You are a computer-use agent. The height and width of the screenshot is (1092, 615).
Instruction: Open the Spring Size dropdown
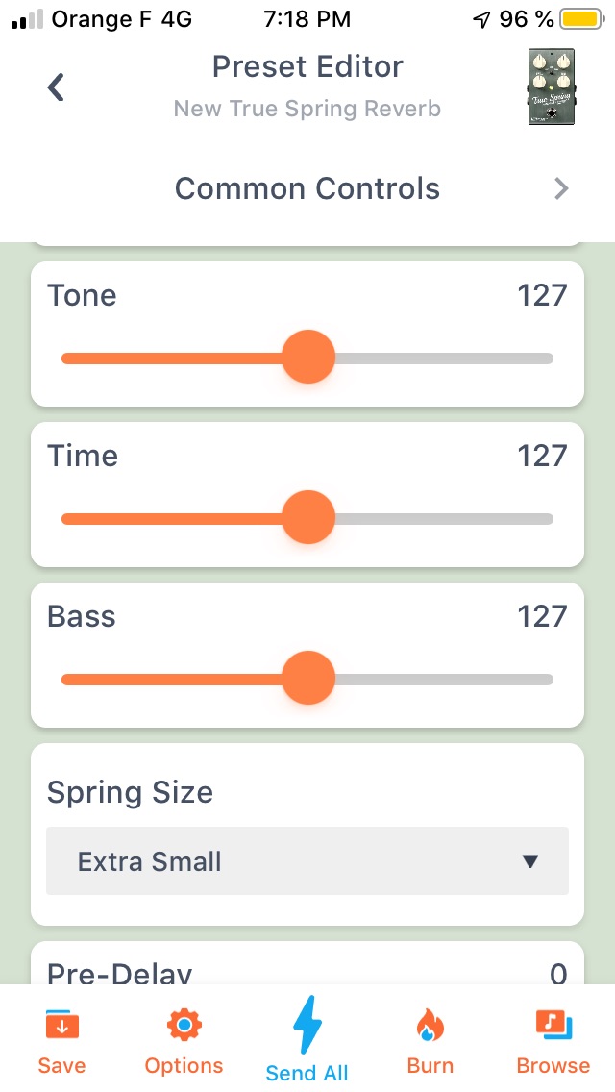(x=307, y=861)
